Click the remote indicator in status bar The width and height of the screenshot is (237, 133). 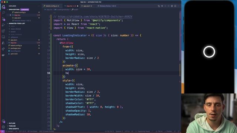coord(3,132)
